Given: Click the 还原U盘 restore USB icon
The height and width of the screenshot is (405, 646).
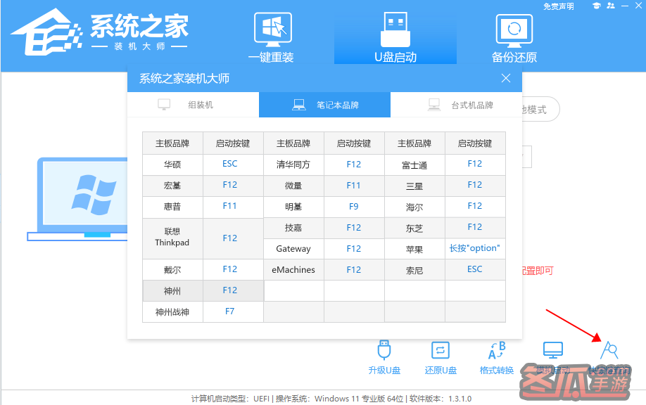Looking at the screenshot, I should (441, 351).
